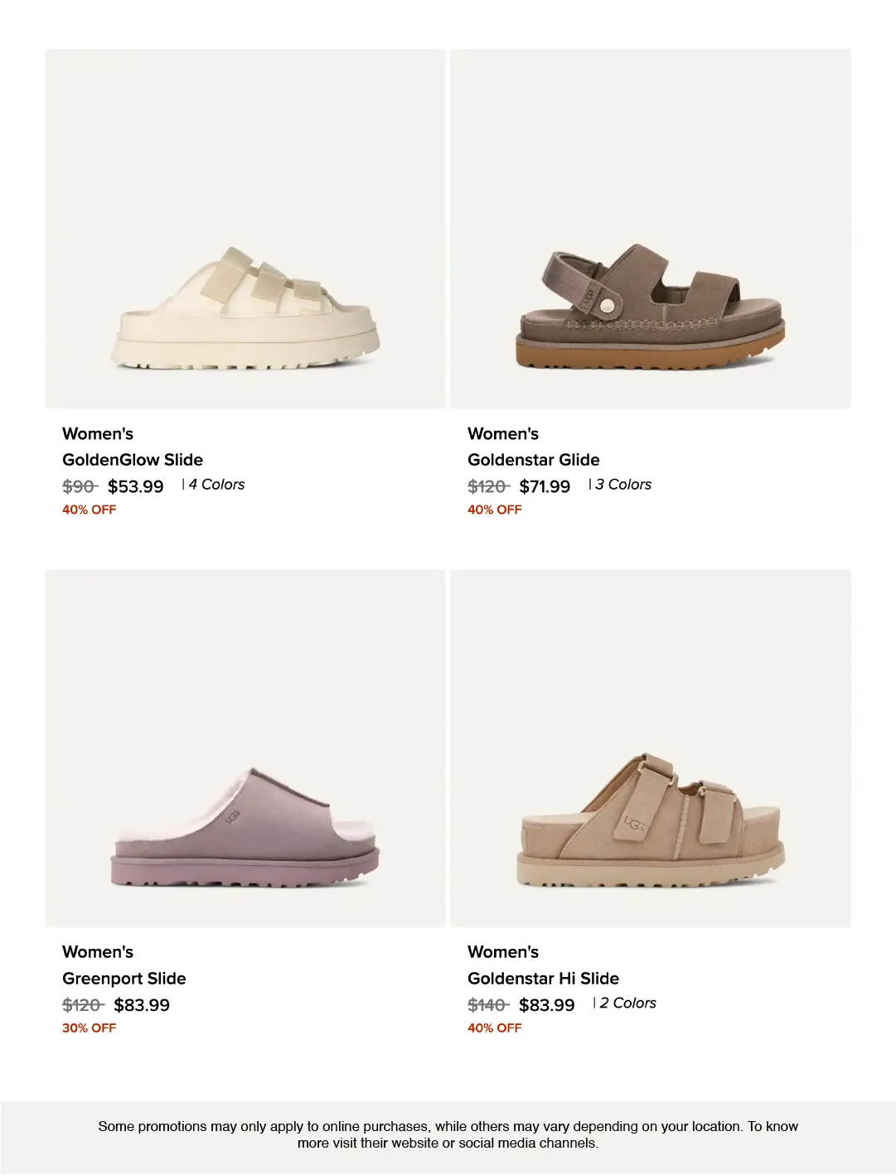Show the 2 Colors options for Goldenstar Hi
The height and width of the screenshot is (1175, 896).
coord(627,1003)
